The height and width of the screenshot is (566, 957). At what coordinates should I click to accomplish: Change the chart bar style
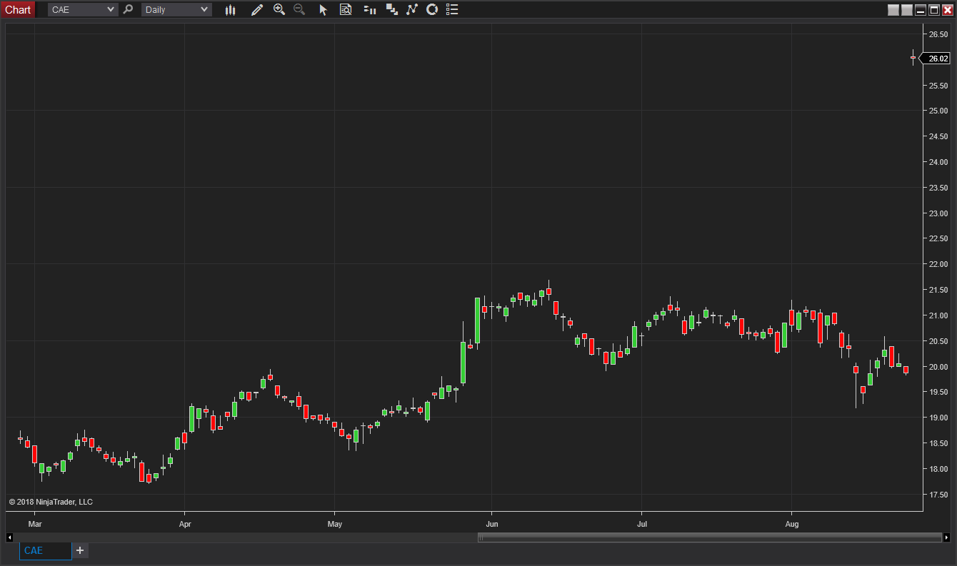click(x=230, y=10)
